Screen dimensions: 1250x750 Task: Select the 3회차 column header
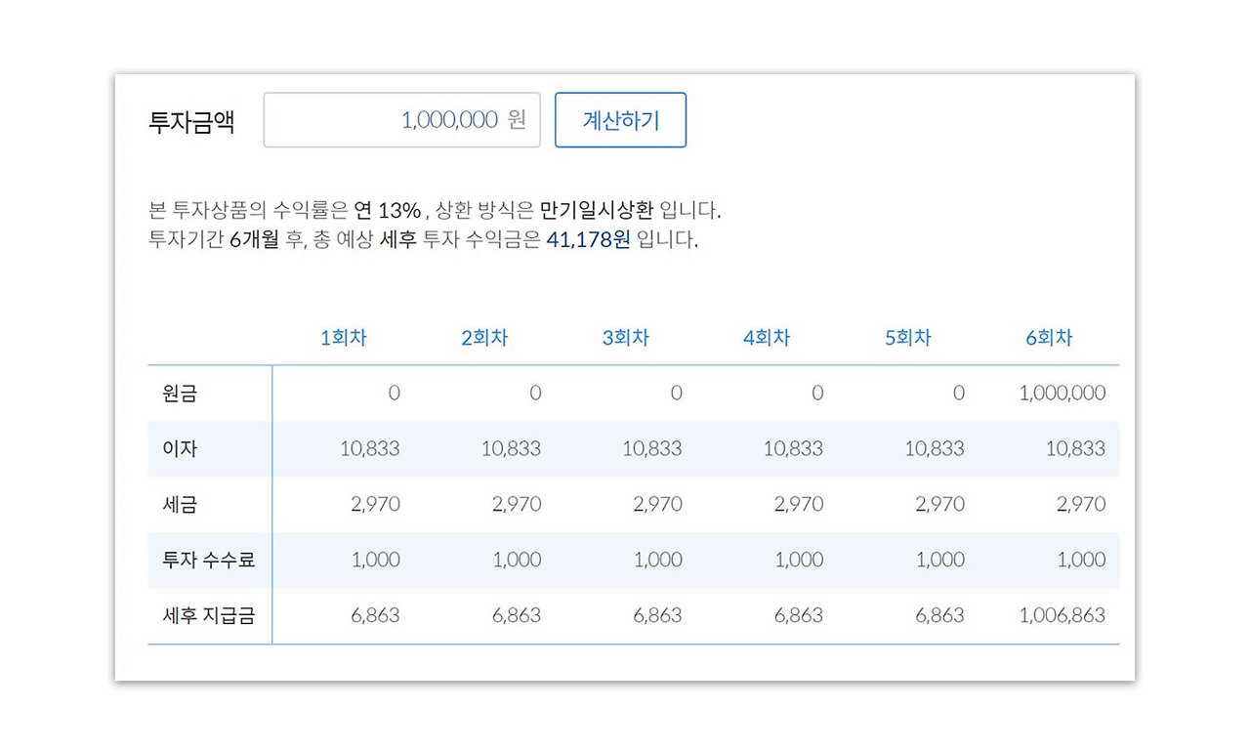[x=626, y=338]
